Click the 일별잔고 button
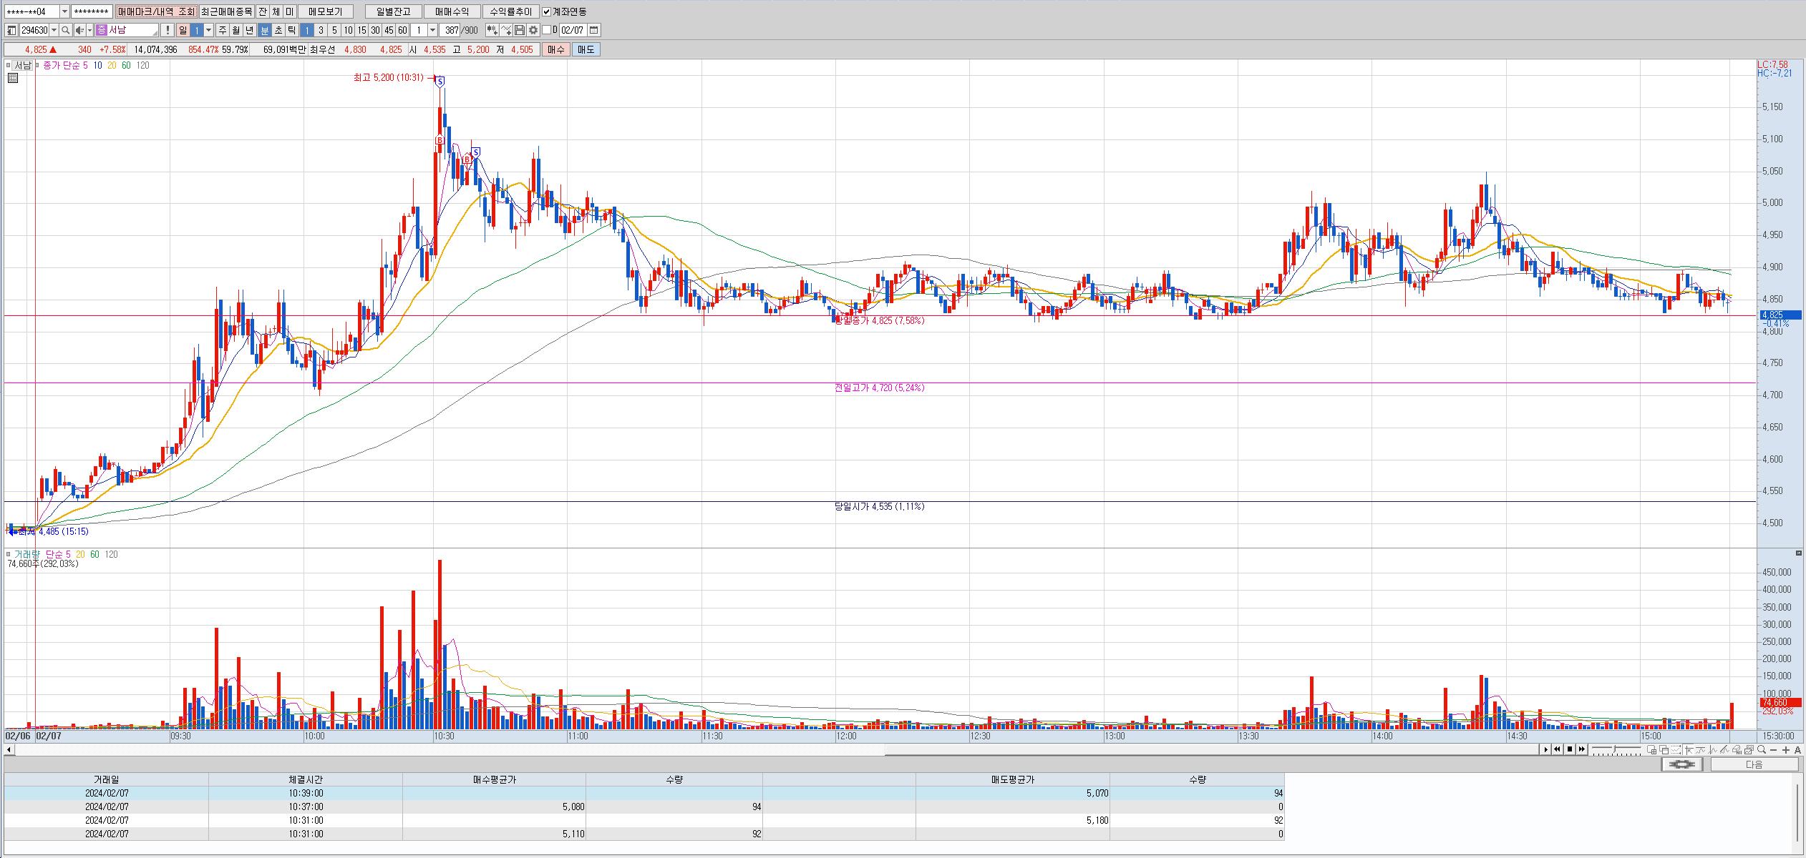The height and width of the screenshot is (858, 1806). point(393,11)
